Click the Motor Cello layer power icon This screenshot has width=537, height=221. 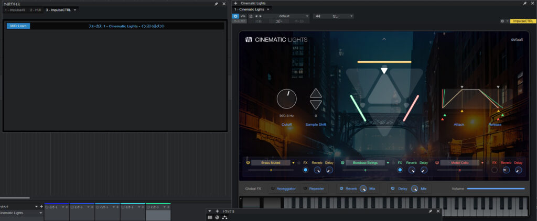(436, 163)
